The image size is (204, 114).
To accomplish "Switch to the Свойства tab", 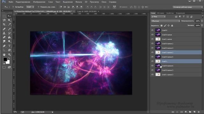I will tap(170, 13).
